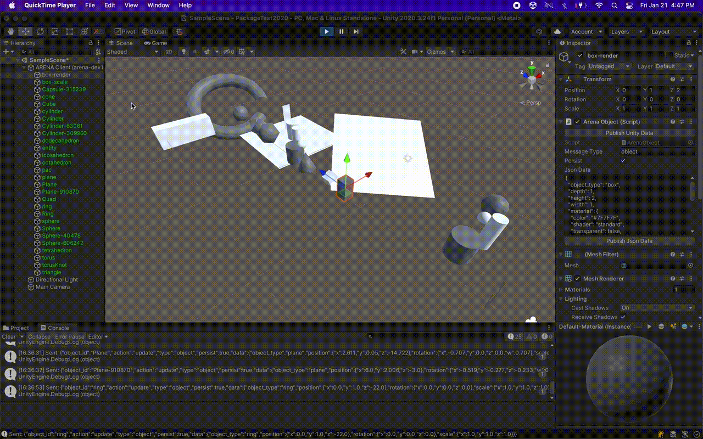Switch to the Project tab
The image size is (703, 439).
tap(16, 328)
